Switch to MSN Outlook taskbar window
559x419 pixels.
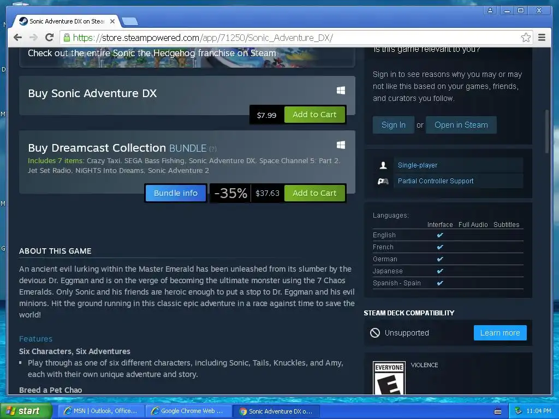pos(101,411)
